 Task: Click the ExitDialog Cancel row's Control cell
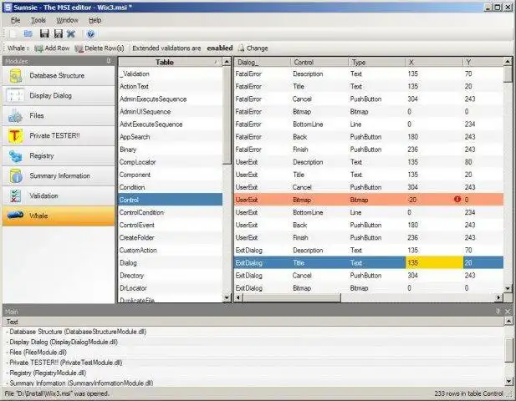click(x=319, y=276)
